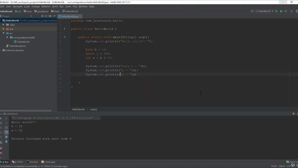Click the hello breadcrumb in navigation bar
The height and width of the screenshot is (168, 298).
pyautogui.click(x=55, y=11)
